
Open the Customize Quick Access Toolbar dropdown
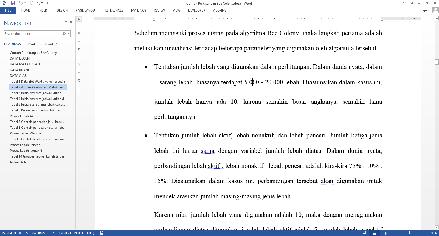tap(47, 3)
